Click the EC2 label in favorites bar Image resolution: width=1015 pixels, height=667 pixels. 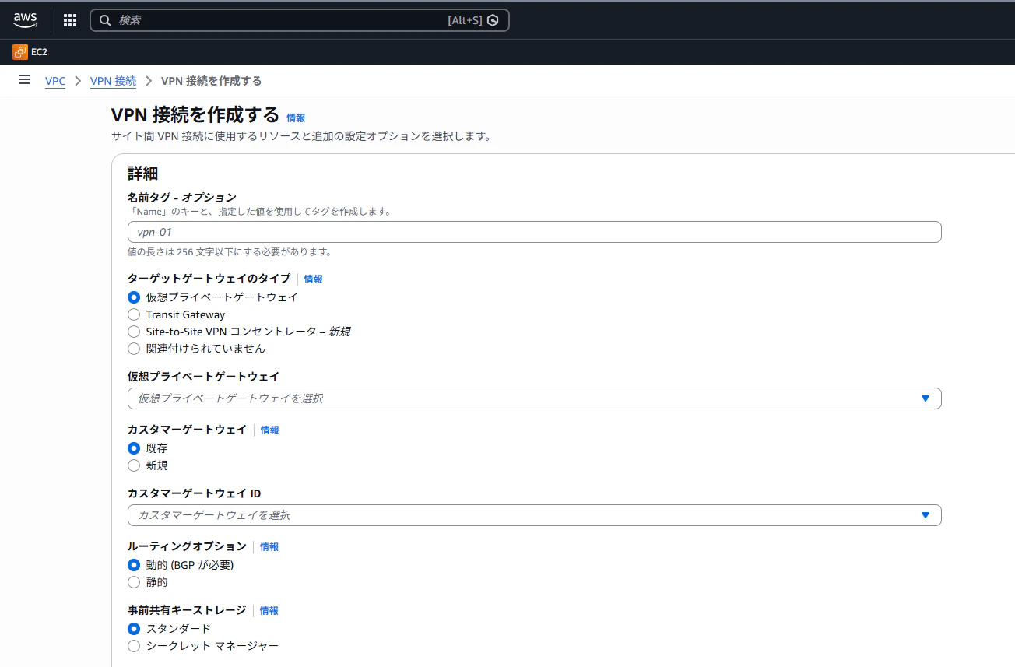(40, 52)
